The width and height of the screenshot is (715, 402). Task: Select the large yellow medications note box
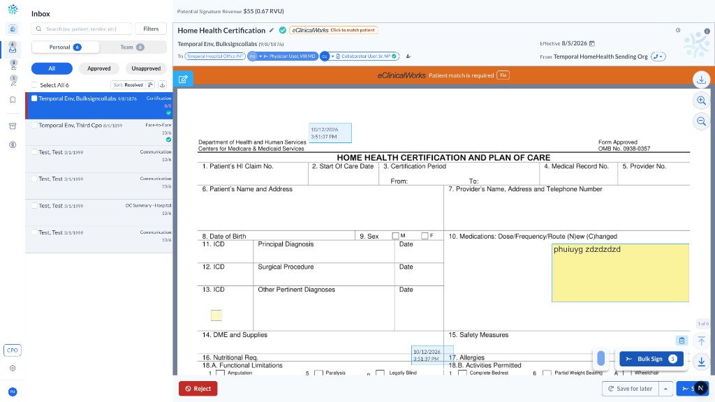coord(620,273)
